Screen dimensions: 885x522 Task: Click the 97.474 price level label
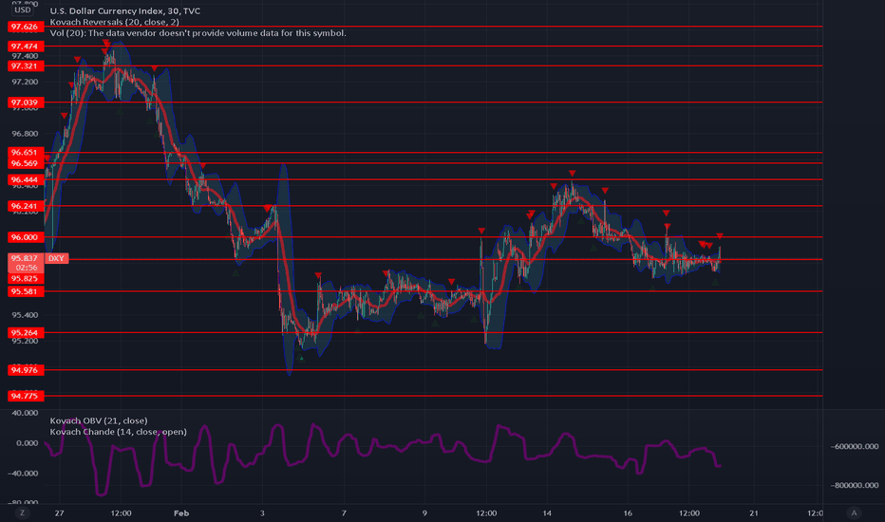coord(26,47)
